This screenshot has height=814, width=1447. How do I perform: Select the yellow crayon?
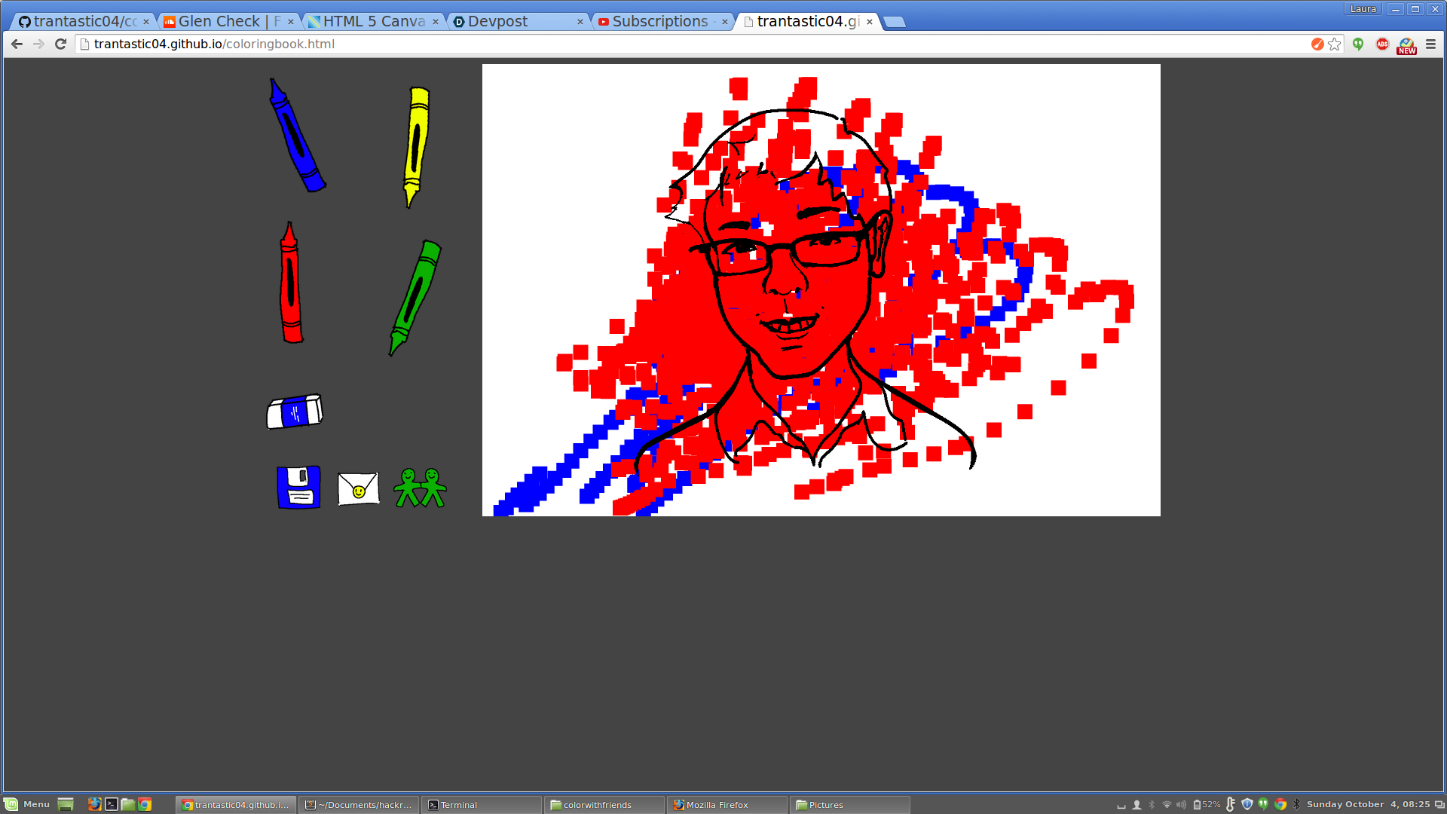(416, 145)
